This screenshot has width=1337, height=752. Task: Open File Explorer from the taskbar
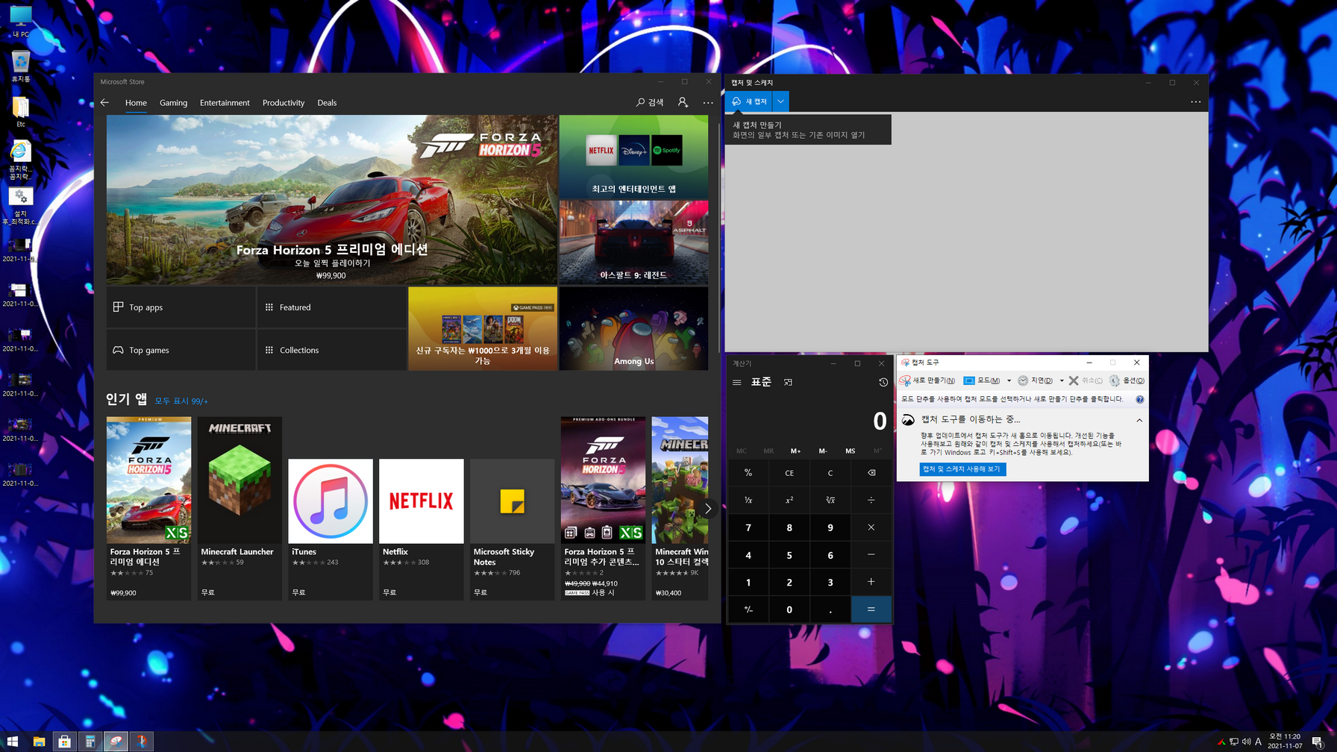coord(39,742)
